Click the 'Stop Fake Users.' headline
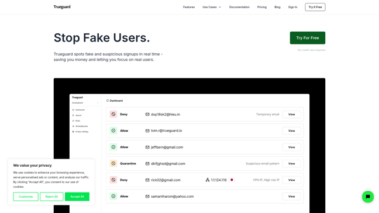379x213 pixels. [102, 37]
